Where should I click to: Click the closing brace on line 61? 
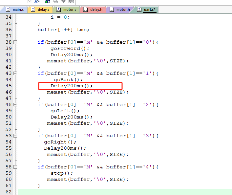click(x=39, y=186)
